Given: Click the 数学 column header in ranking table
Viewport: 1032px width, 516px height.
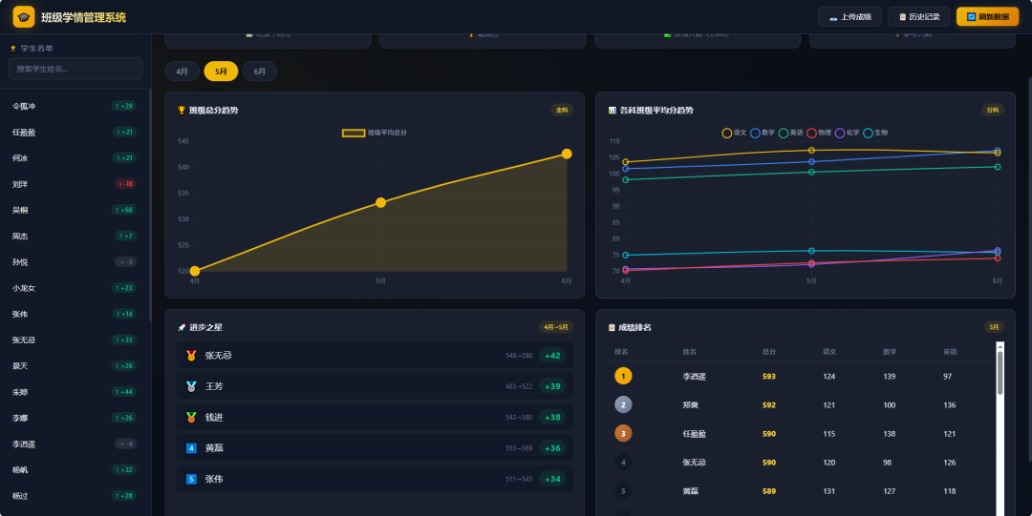Looking at the screenshot, I should [890, 352].
